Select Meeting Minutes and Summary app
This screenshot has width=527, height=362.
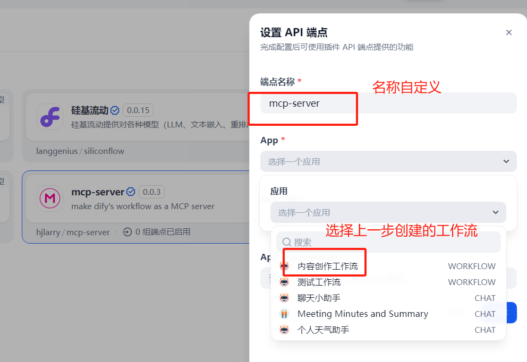[388, 314]
